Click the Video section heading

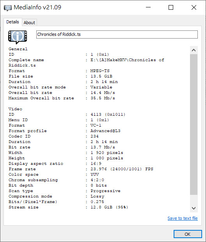[x=15, y=109]
